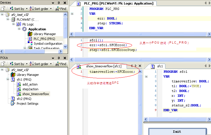The height and width of the screenshot is (135, 211).
Task: Click Sort order A-Z icon in POUs panel
Action: [32, 64]
